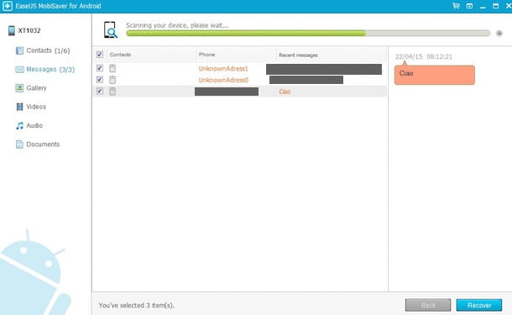Toggle the select-all checkbox in the header
Image resolution: width=512 pixels, height=315 pixels.
100,55
